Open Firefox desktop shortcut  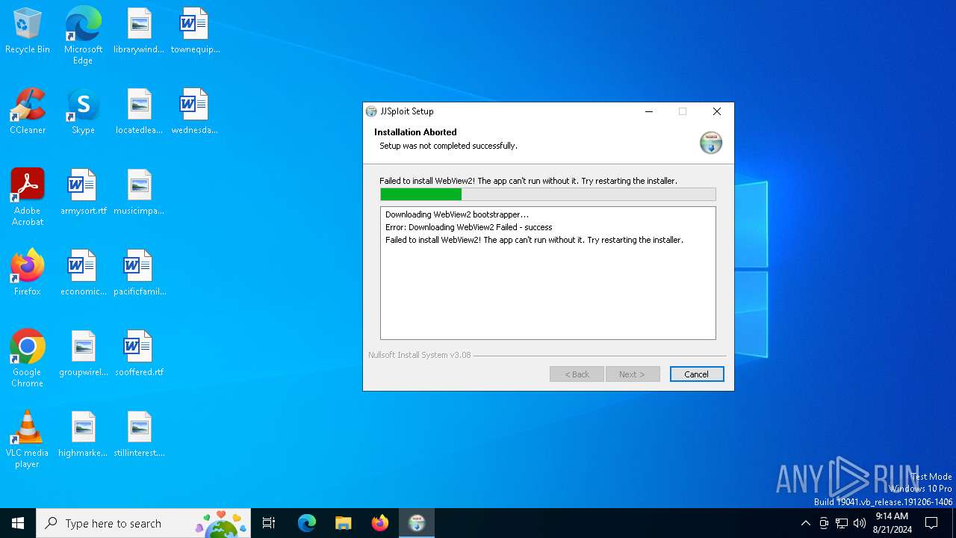tap(28, 273)
